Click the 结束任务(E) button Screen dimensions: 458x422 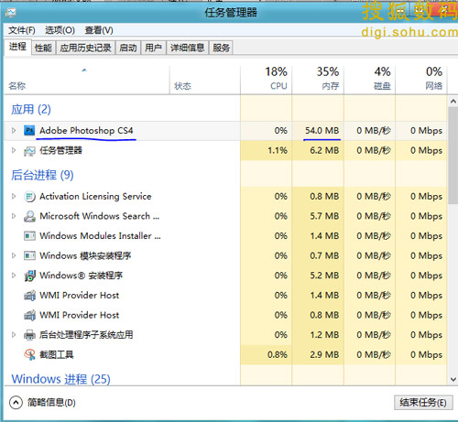click(x=423, y=403)
